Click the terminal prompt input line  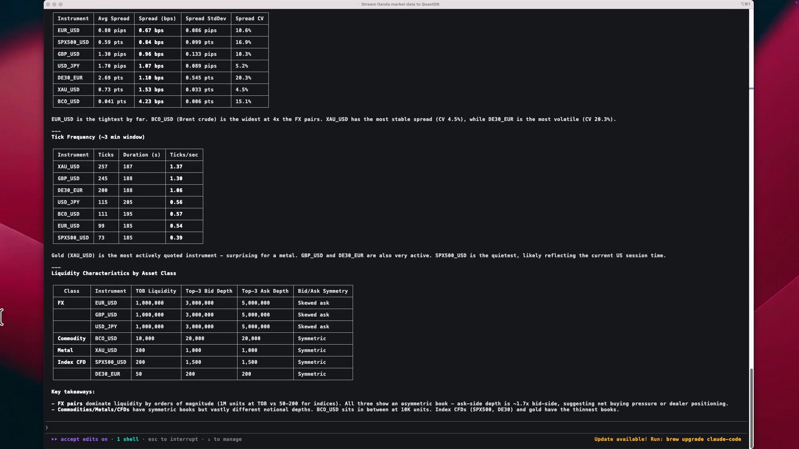click(x=395, y=427)
